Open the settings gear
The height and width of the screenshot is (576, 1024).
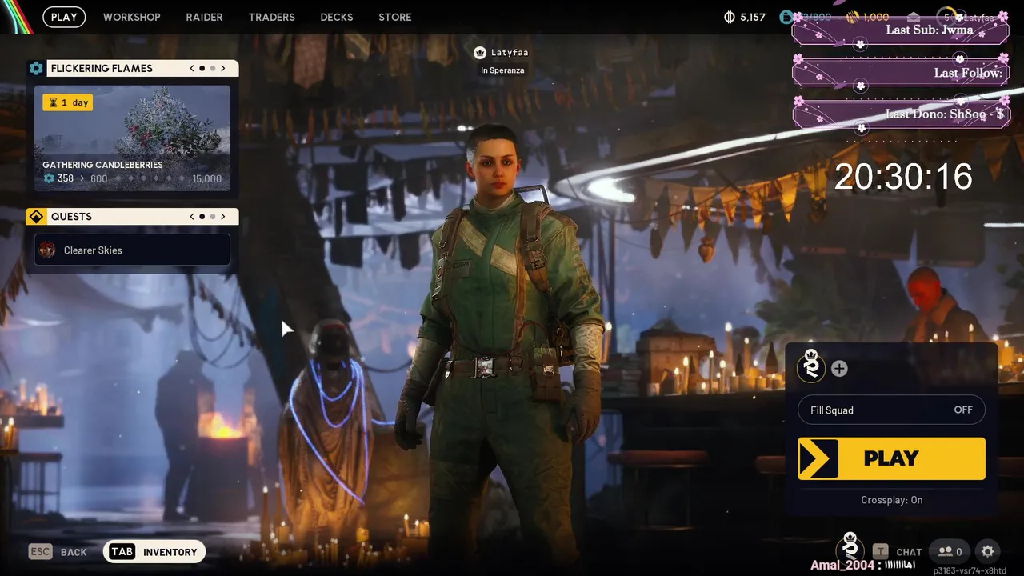[988, 551]
